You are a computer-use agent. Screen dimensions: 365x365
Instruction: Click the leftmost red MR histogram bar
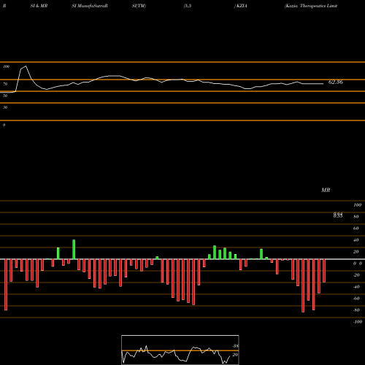point(6,285)
